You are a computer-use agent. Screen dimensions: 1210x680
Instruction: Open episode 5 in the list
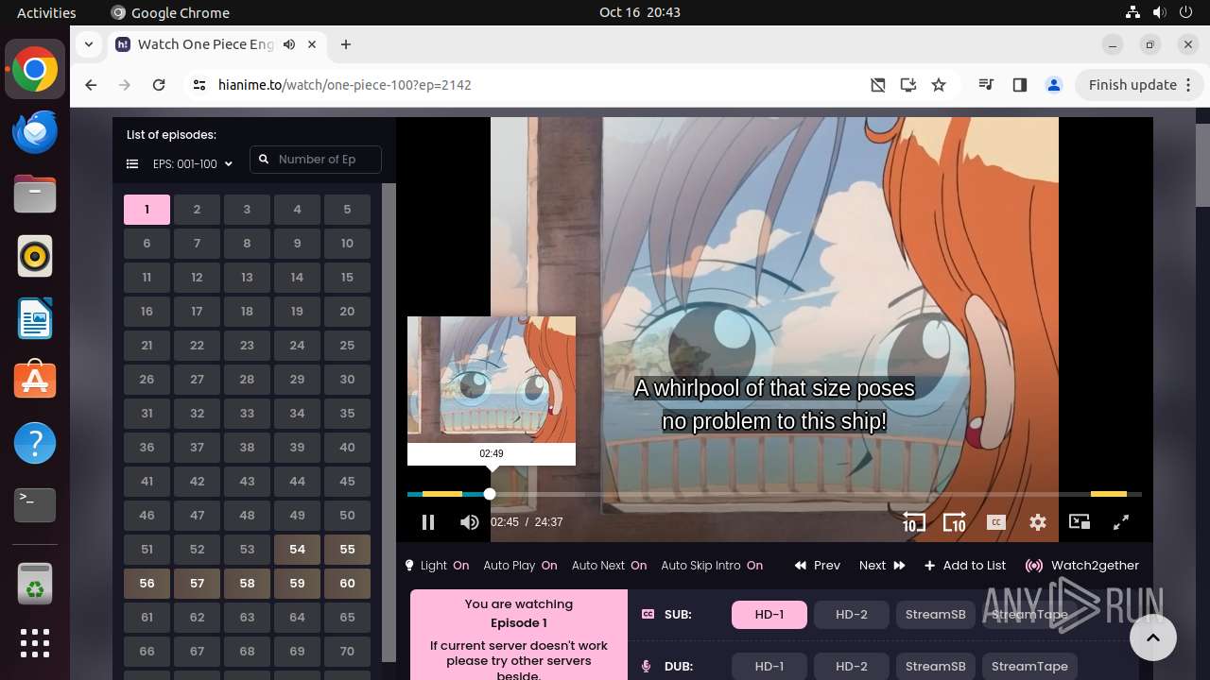(347, 210)
